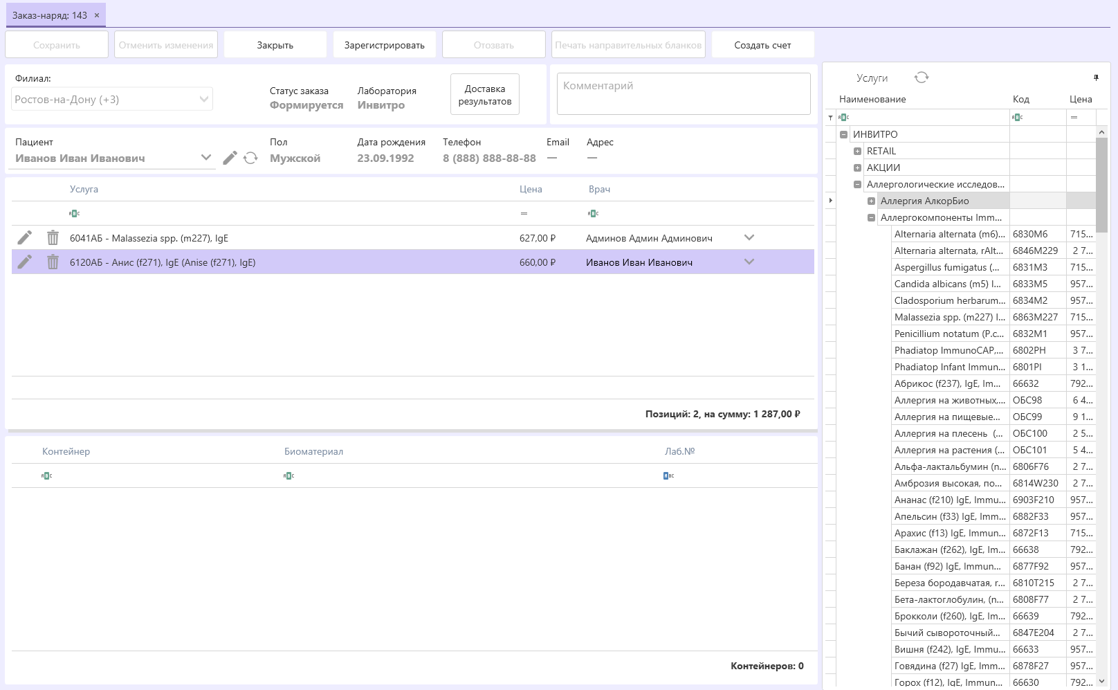Open filter operator for Услуга column
Image resolution: width=1118 pixels, height=690 pixels.
click(x=74, y=213)
